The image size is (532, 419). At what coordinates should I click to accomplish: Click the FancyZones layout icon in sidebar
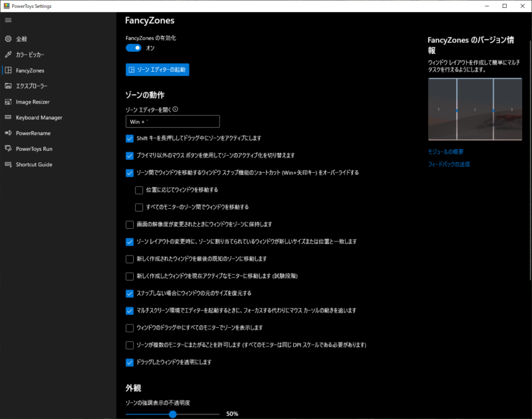point(8,70)
